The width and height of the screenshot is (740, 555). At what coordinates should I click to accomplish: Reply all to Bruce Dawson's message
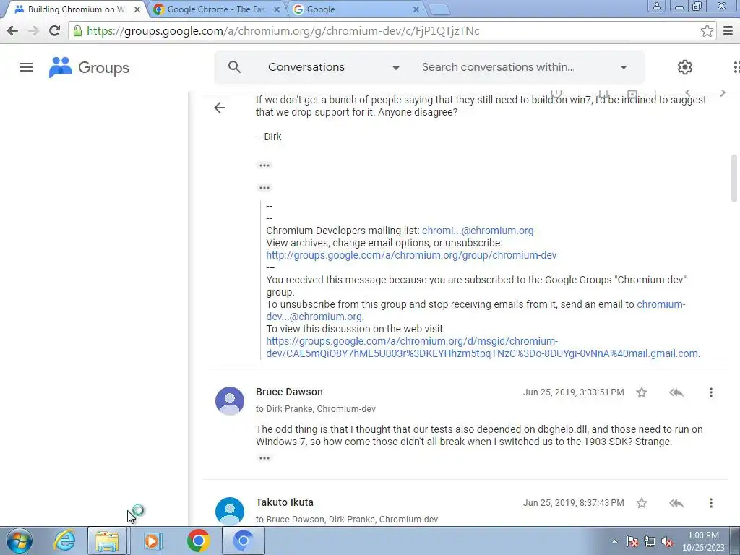tap(676, 392)
